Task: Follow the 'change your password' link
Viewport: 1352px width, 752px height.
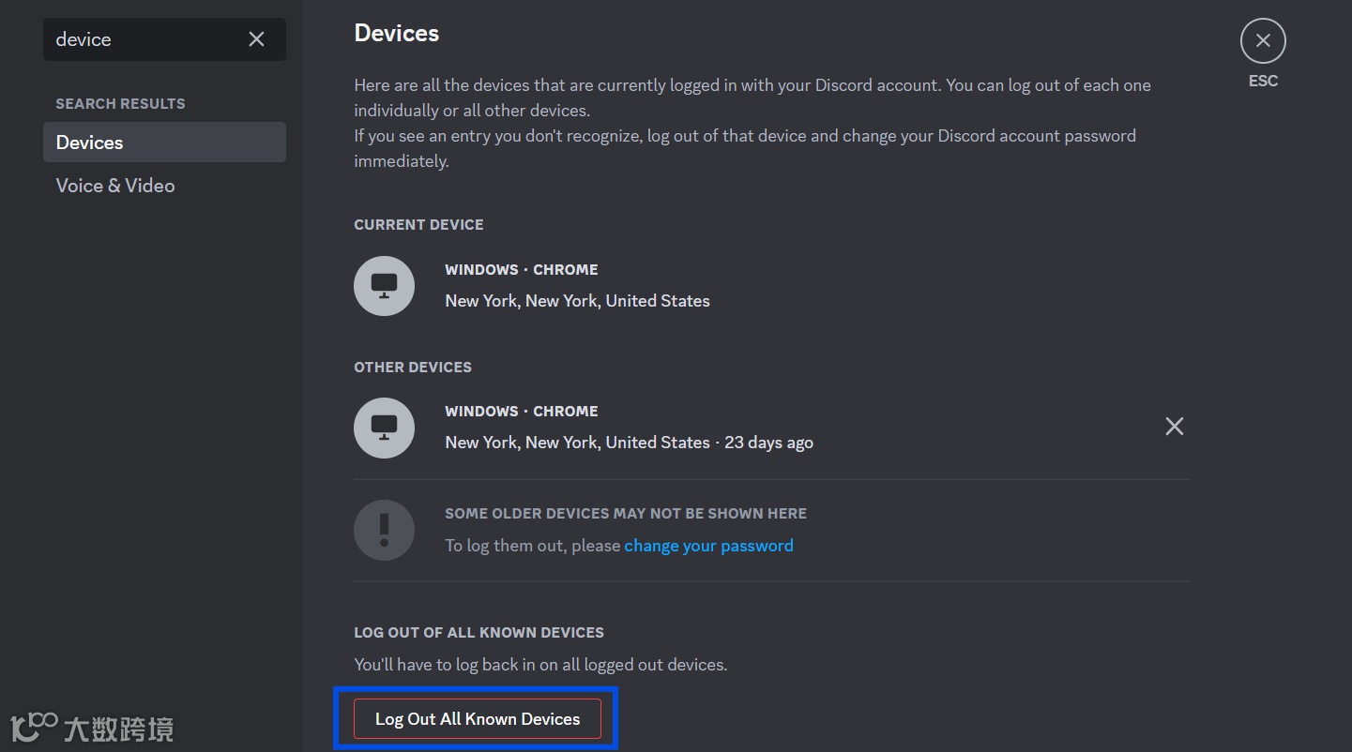Action: (708, 546)
